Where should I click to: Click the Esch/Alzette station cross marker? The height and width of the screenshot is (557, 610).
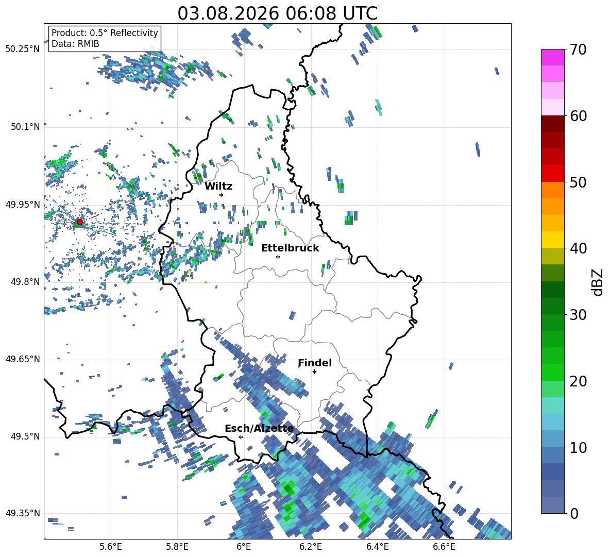(x=241, y=437)
